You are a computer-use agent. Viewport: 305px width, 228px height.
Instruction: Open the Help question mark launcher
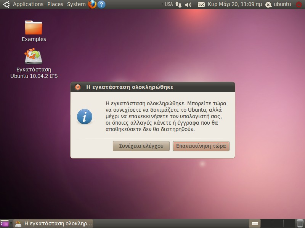click(101, 5)
